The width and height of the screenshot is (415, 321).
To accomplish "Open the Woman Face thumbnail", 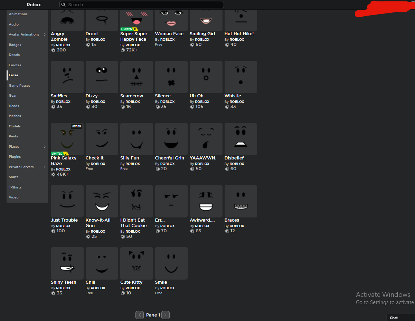I will pyautogui.click(x=171, y=20).
